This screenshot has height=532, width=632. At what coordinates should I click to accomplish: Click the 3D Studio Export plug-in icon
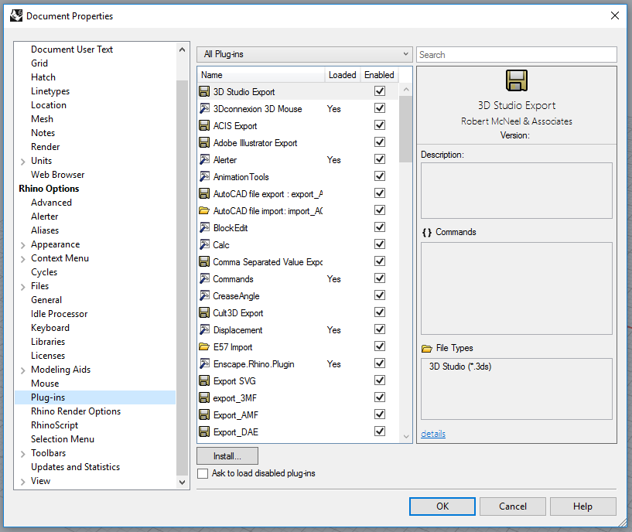coord(204,92)
